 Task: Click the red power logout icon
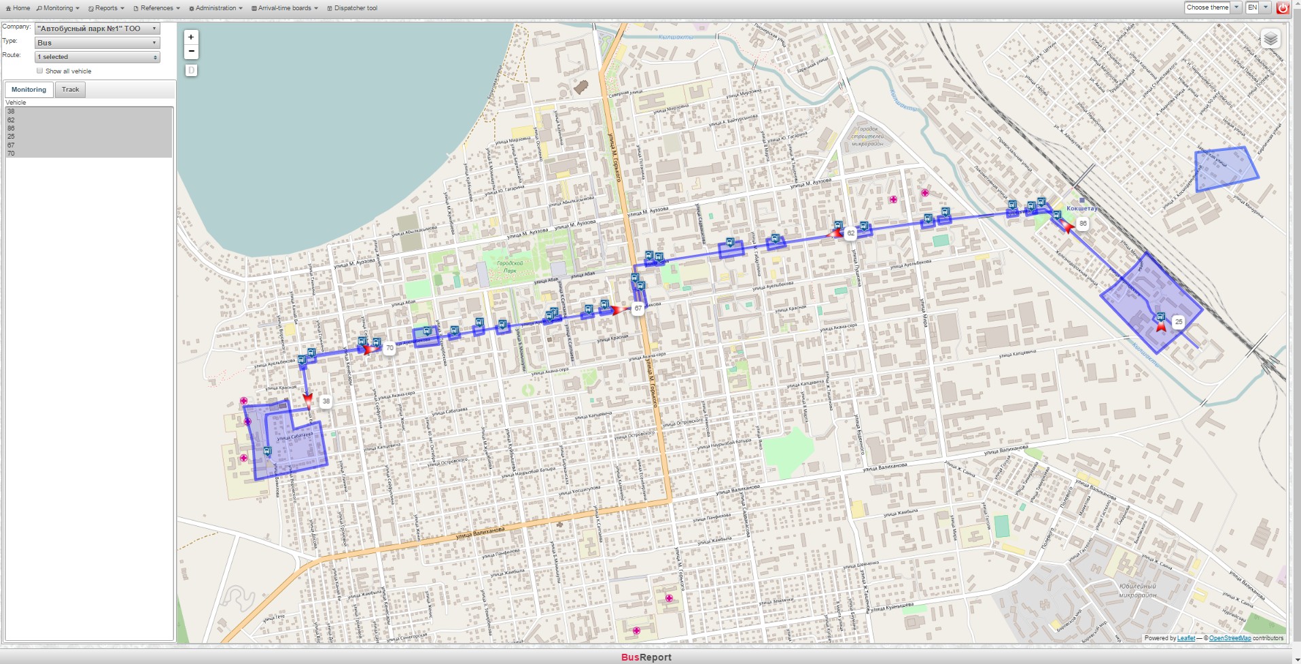pyautogui.click(x=1282, y=8)
